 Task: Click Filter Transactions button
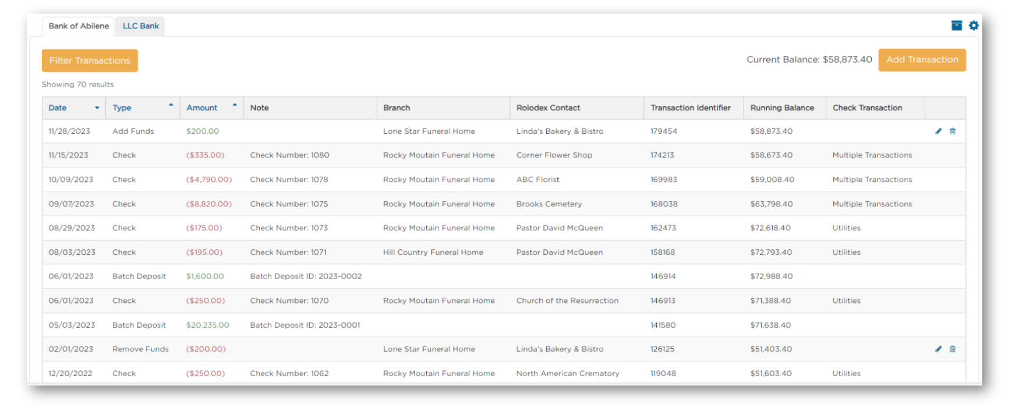[90, 60]
